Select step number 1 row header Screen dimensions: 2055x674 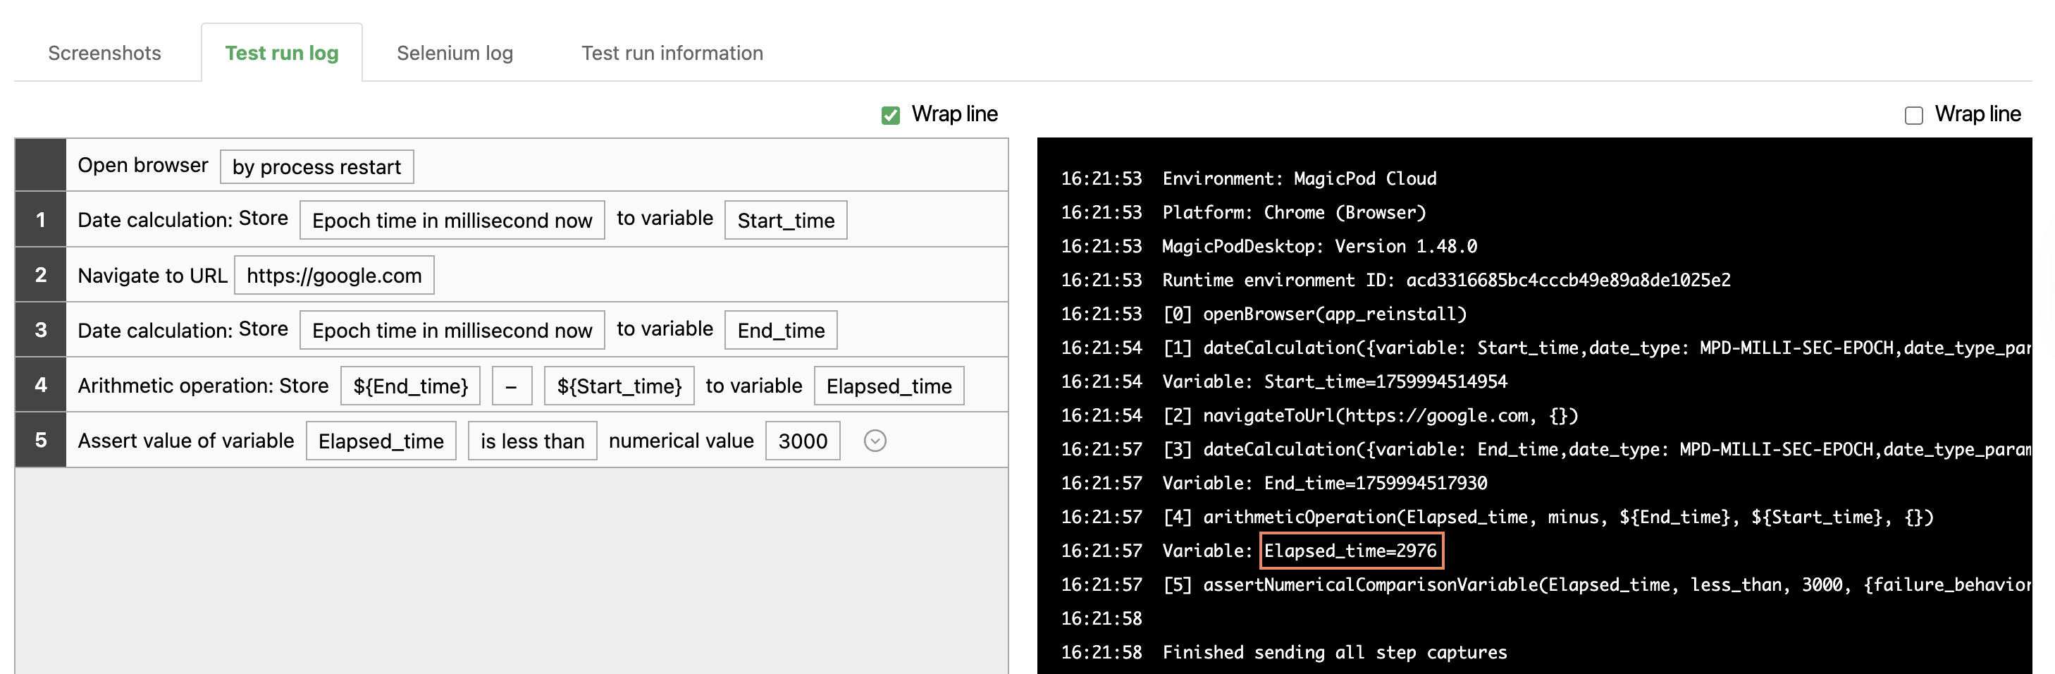[41, 219]
